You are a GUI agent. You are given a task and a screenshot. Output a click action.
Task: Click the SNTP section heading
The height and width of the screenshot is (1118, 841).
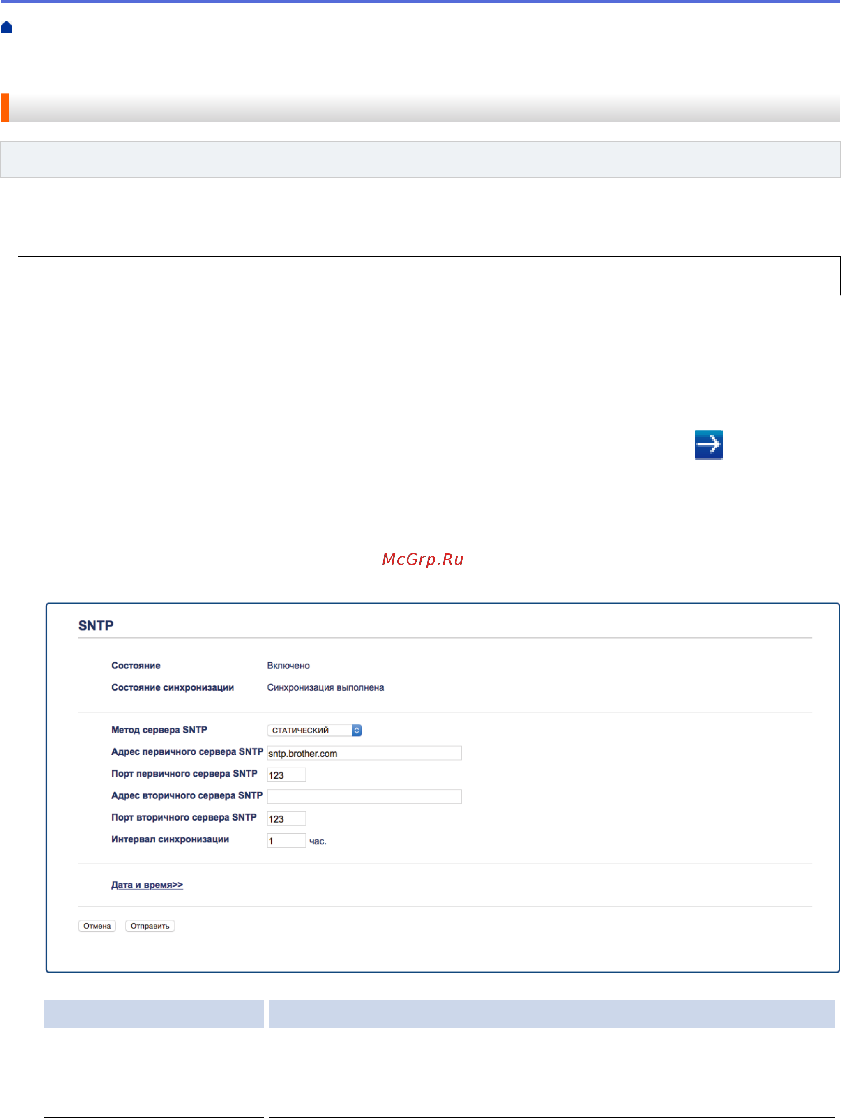pyautogui.click(x=96, y=625)
